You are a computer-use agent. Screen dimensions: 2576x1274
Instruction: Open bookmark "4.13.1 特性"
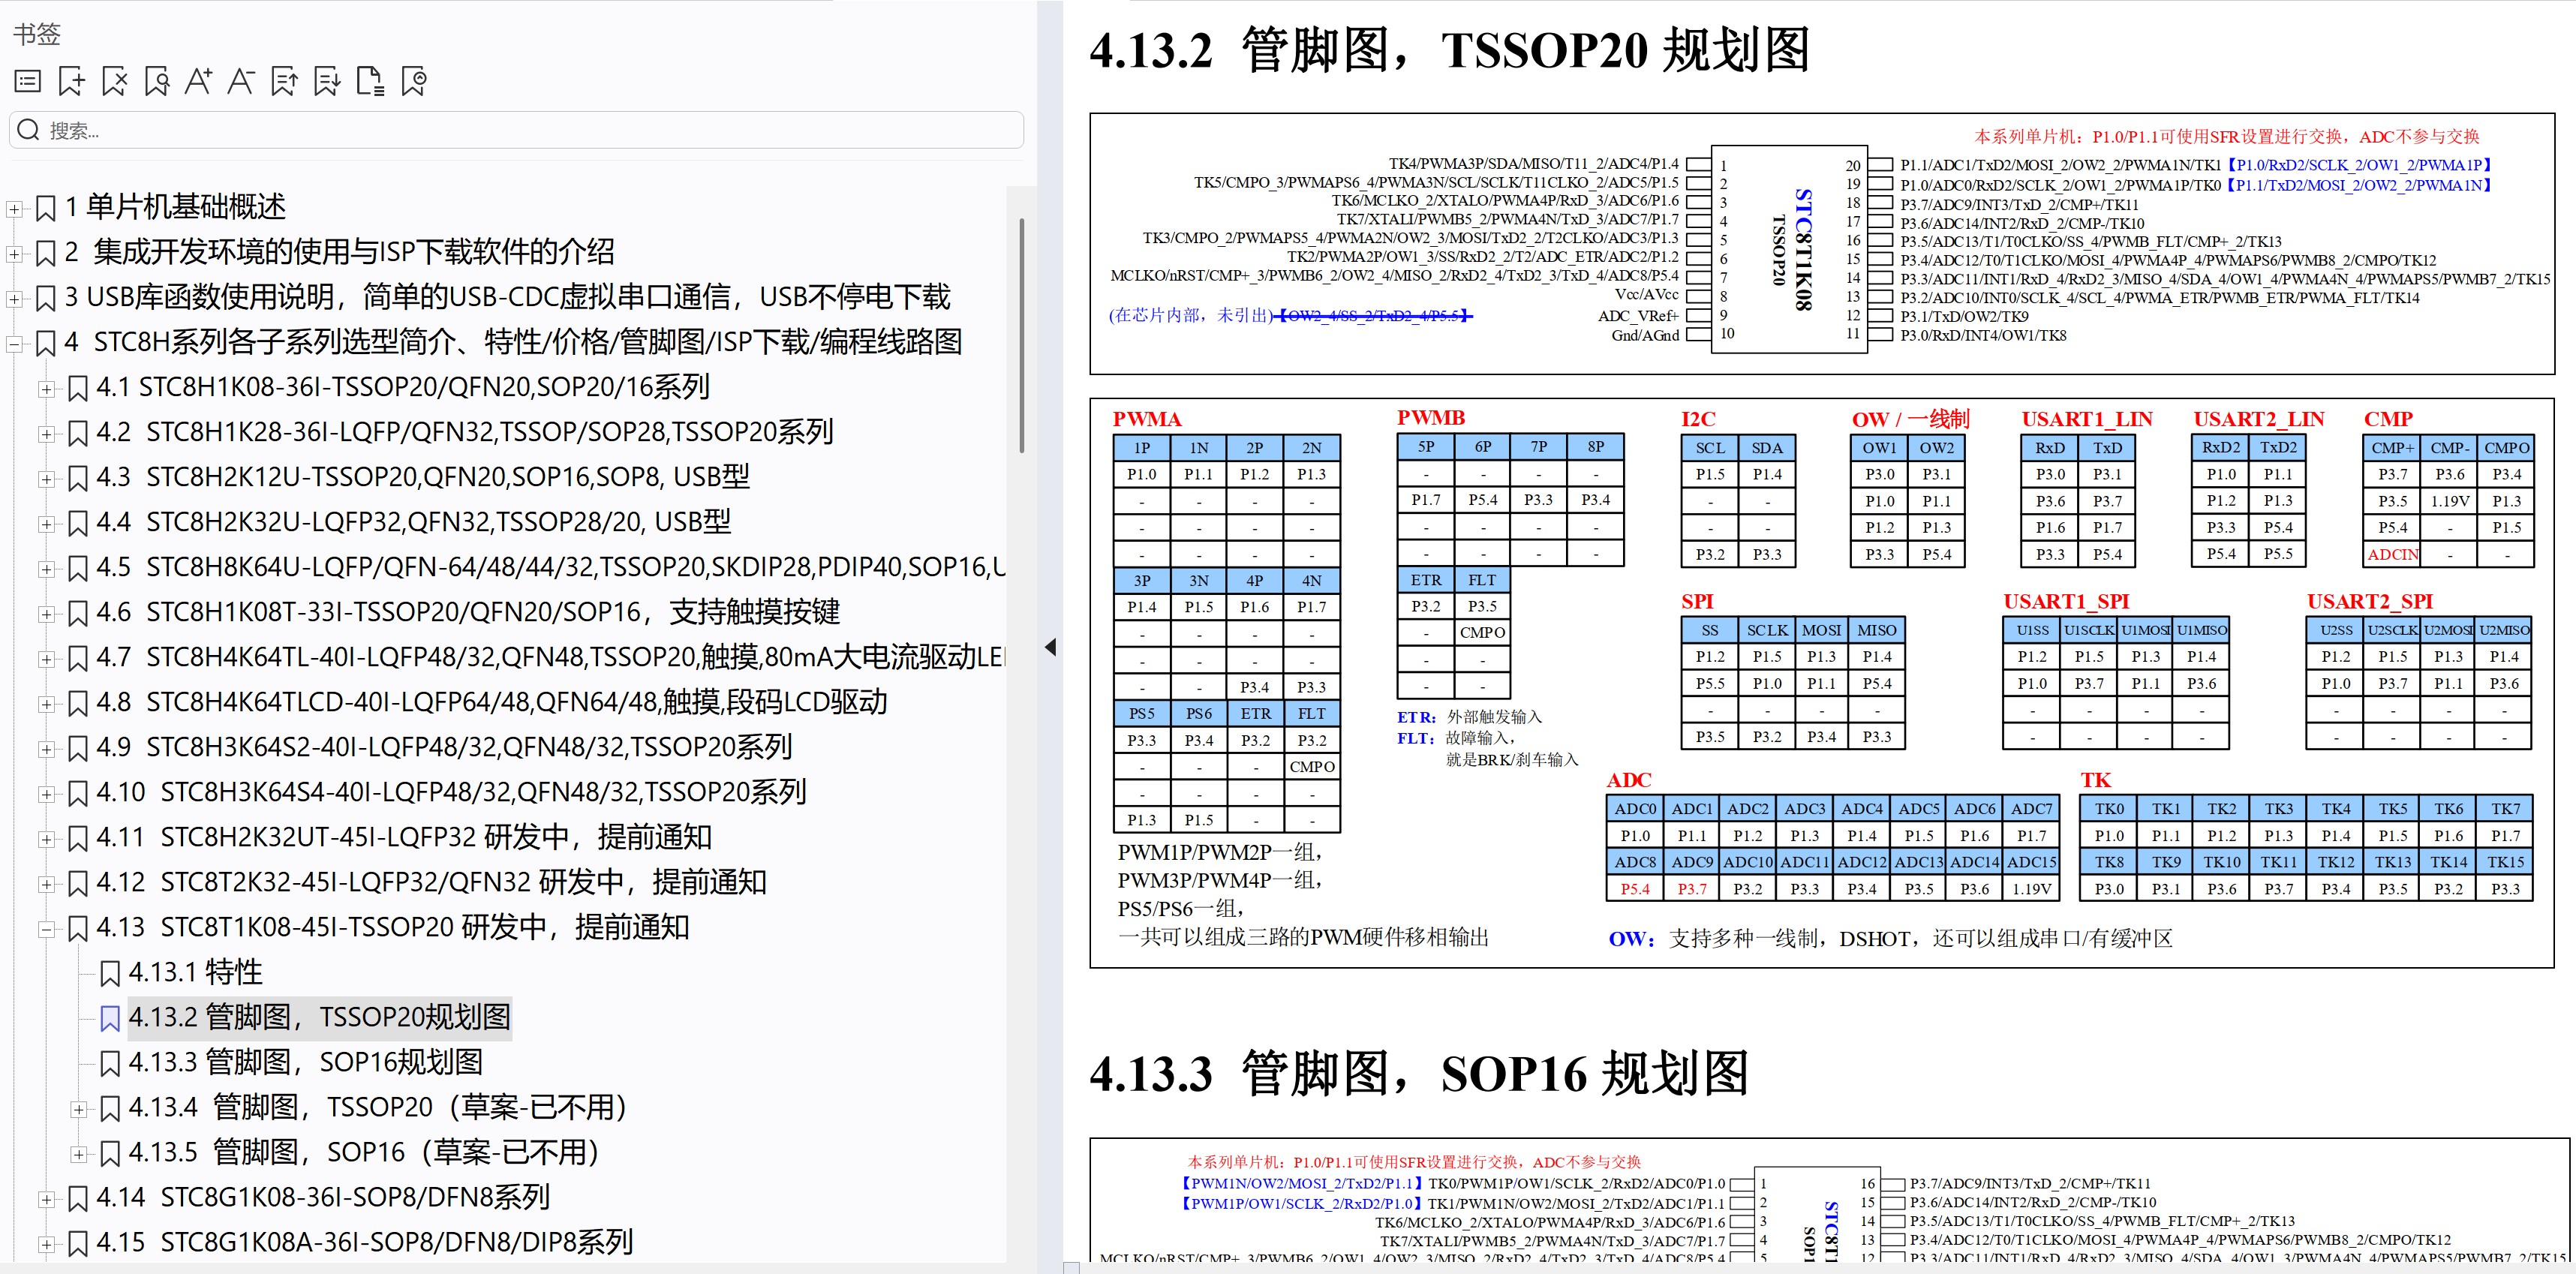[197, 972]
